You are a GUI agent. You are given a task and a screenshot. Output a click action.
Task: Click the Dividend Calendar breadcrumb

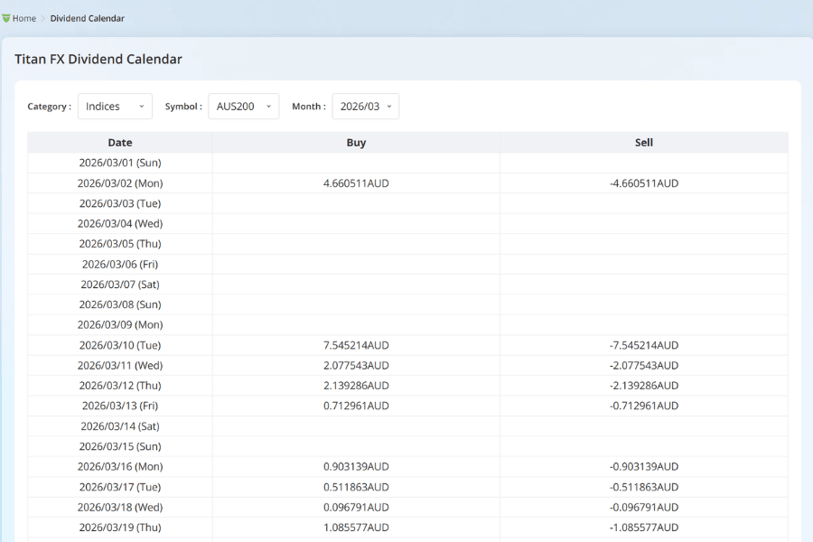pyautogui.click(x=87, y=18)
